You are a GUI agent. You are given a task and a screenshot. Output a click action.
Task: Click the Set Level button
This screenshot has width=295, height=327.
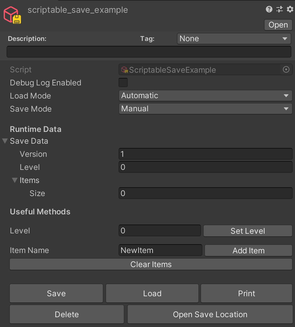(248, 231)
